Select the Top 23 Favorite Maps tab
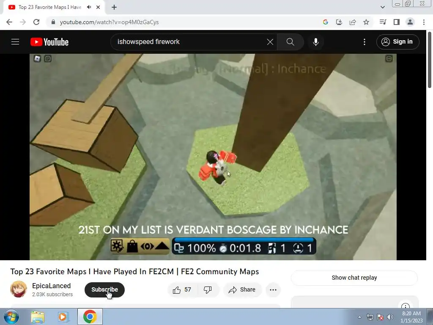This screenshot has width=433, height=325. tap(50, 7)
